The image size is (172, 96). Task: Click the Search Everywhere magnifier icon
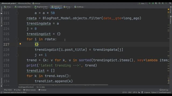170,3
